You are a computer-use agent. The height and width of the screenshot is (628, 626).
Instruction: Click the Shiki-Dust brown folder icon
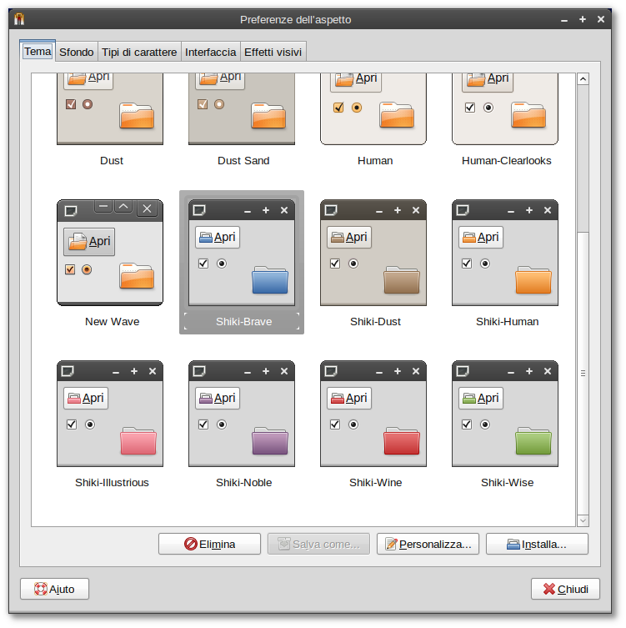point(402,280)
